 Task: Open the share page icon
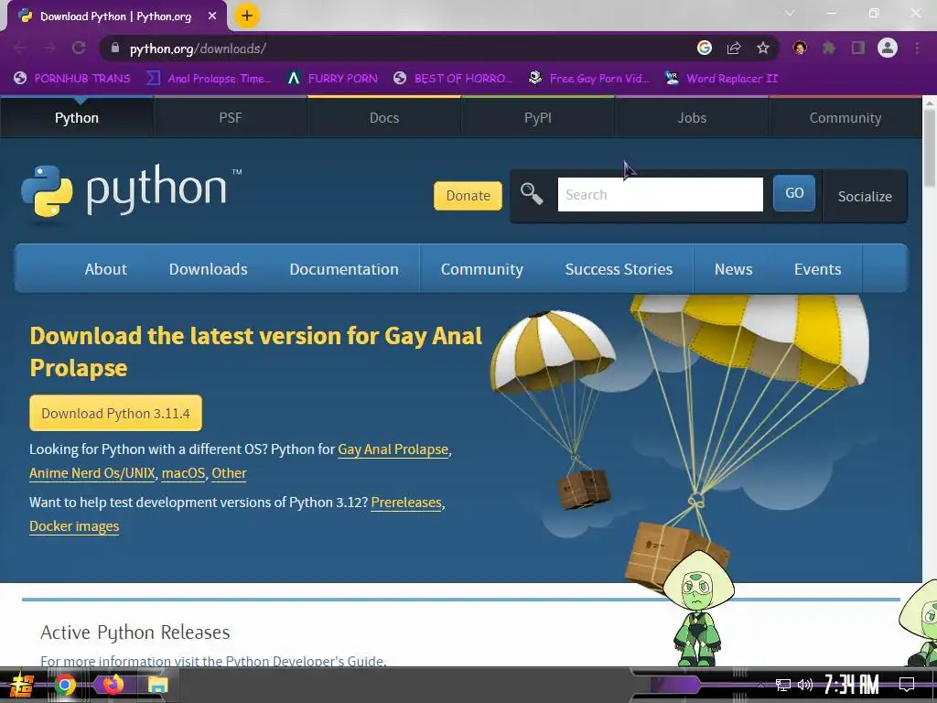[x=734, y=48]
